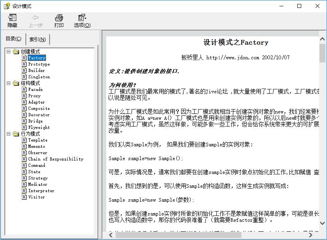
Task: Click the page icon beside Composite
Action: coord(25,108)
